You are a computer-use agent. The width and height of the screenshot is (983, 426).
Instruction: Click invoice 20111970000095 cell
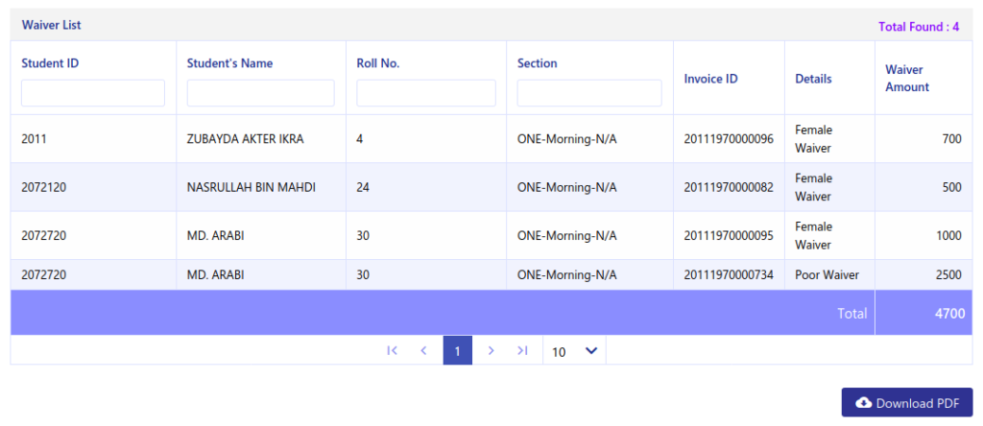[729, 236]
